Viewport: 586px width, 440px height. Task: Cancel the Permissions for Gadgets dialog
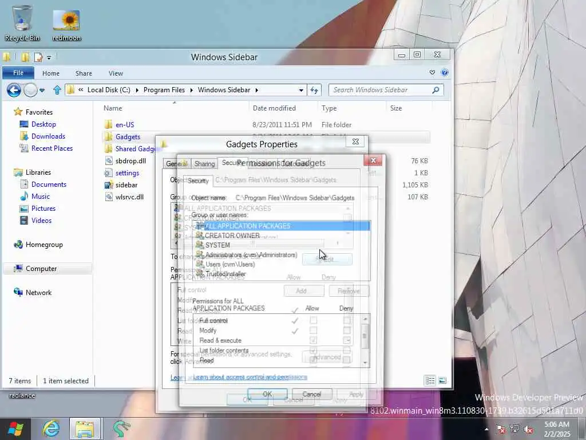pos(312,394)
